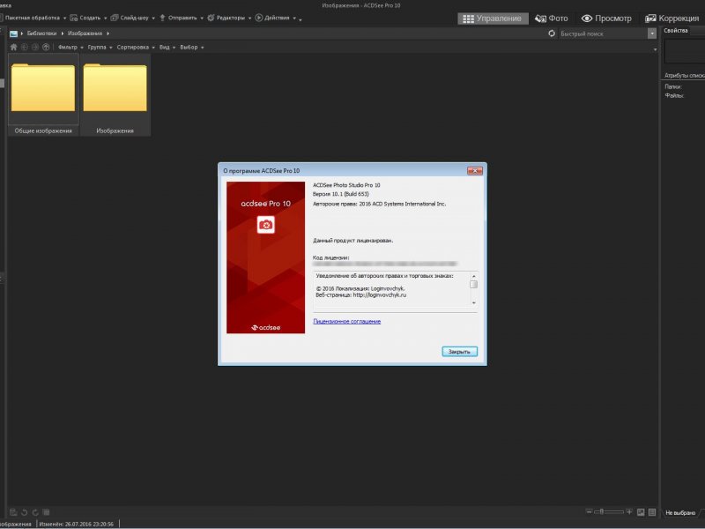
Task: Click the details list view icon at bottom right
Action: tap(652, 512)
